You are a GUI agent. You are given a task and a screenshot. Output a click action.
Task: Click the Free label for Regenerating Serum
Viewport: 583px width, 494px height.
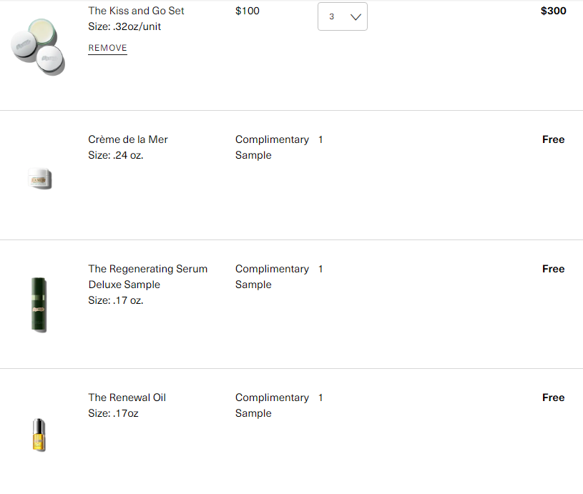point(553,269)
